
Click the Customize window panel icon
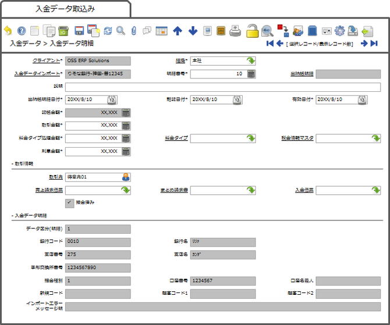coord(327,31)
